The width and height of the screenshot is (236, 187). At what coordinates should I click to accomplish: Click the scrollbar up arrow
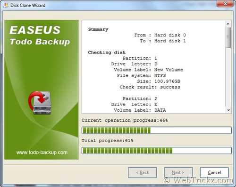click(228, 24)
